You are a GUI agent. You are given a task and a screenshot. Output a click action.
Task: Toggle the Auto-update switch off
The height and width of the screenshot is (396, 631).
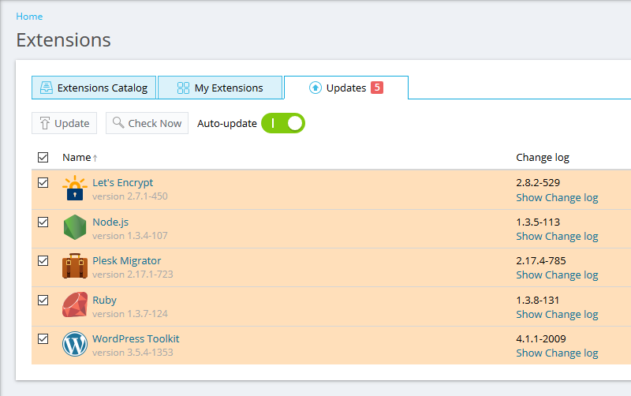pos(283,123)
